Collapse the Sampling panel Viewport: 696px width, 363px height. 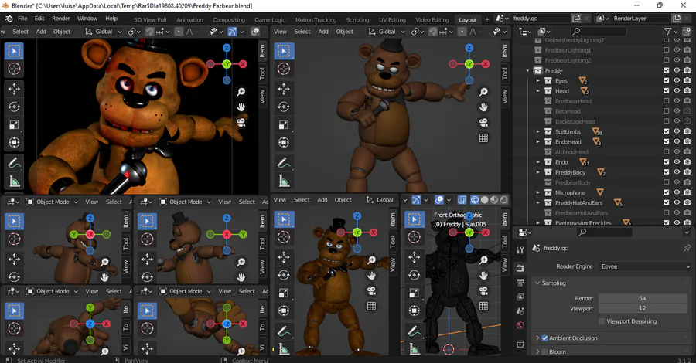coord(537,283)
